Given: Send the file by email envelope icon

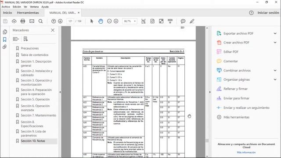Looking at the screenshot, I should (x=32, y=21).
